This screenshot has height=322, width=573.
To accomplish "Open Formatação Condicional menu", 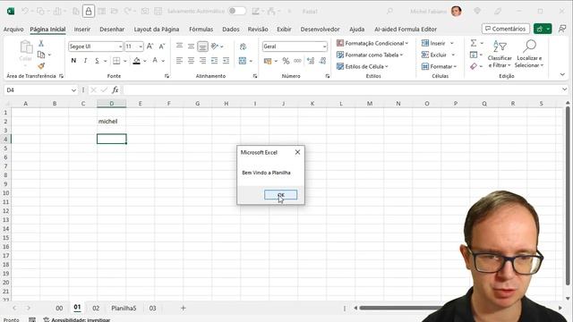I will (372, 43).
